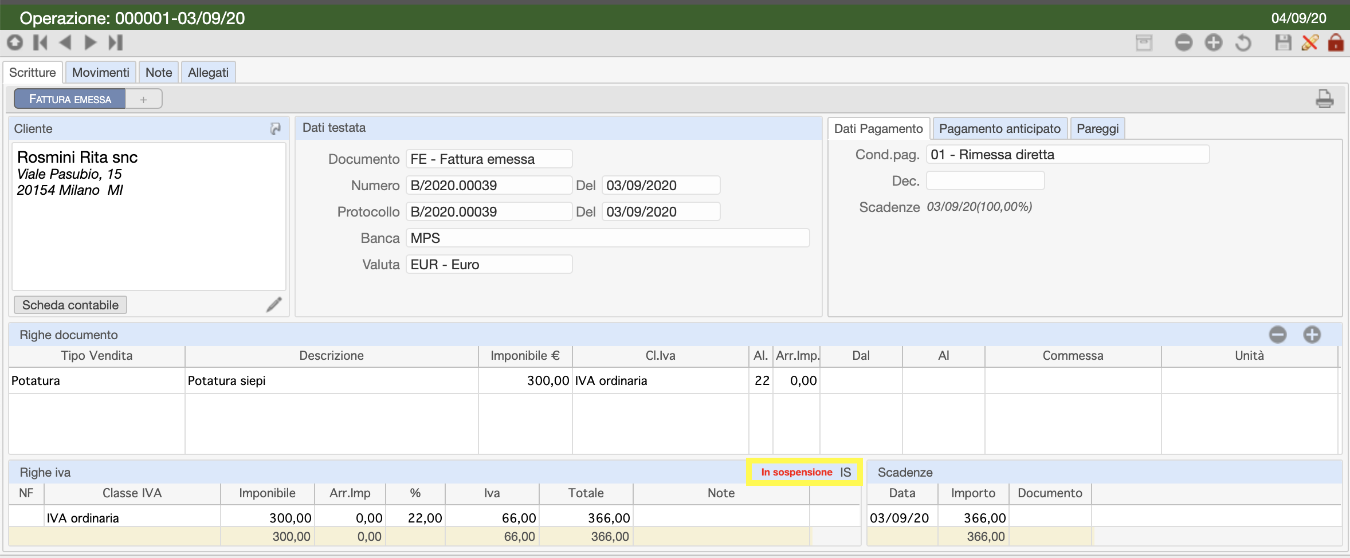
Task: Select the Fattura emessa document button
Action: pos(70,99)
